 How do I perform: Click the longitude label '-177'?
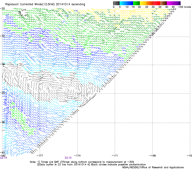(40, 156)
